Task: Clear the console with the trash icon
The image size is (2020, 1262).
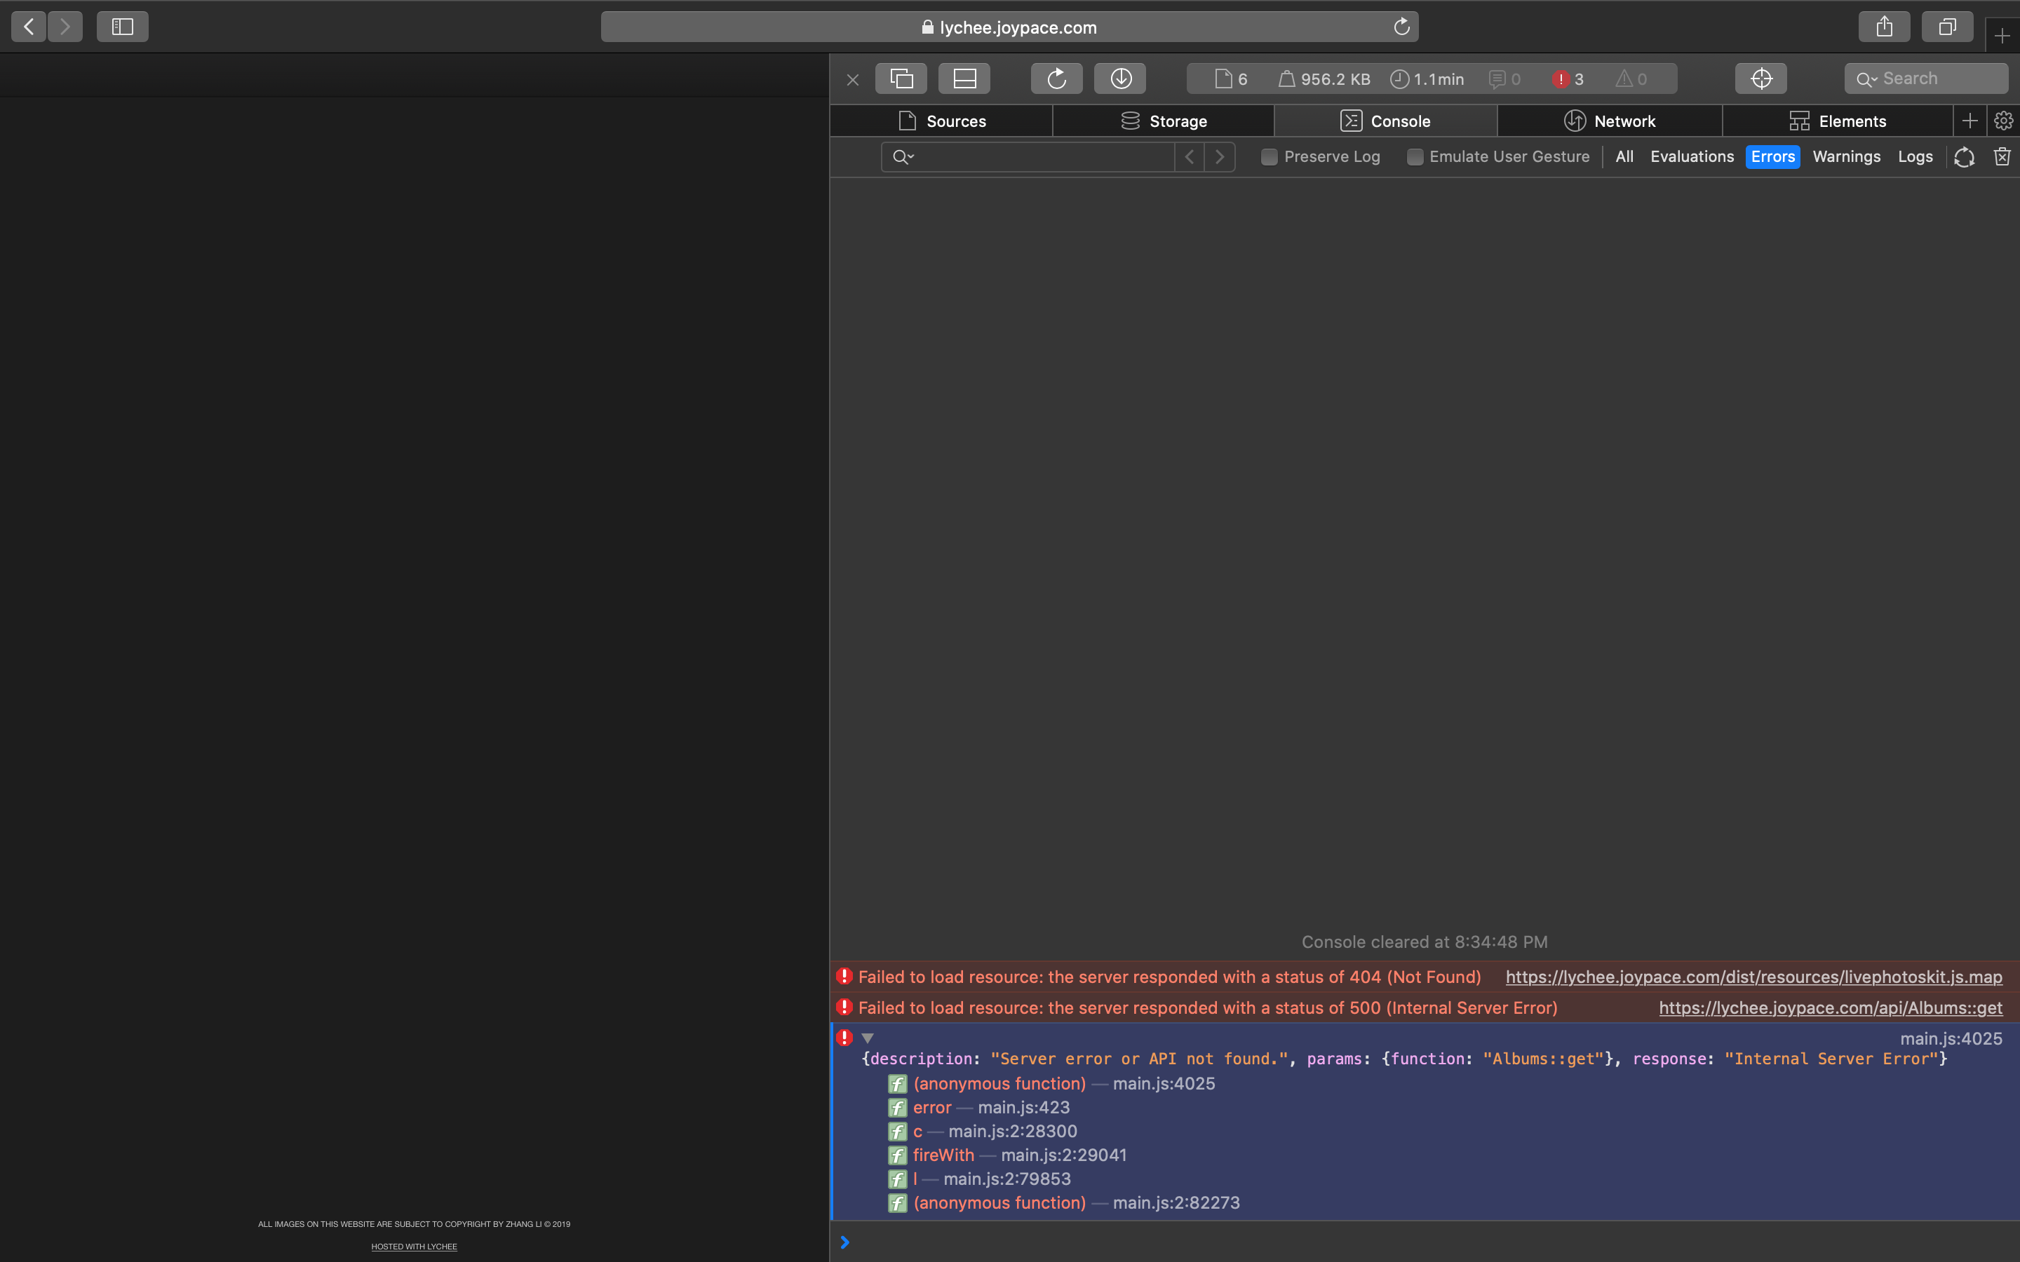Action: 2001,157
